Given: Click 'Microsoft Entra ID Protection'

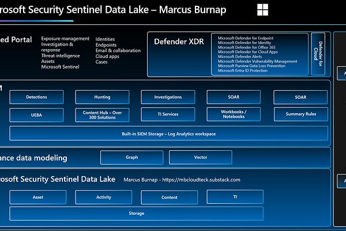Looking at the screenshot, I should click(243, 70).
